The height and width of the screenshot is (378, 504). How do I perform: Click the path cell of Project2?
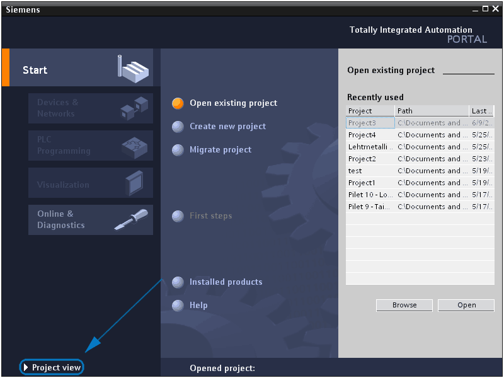(432, 159)
